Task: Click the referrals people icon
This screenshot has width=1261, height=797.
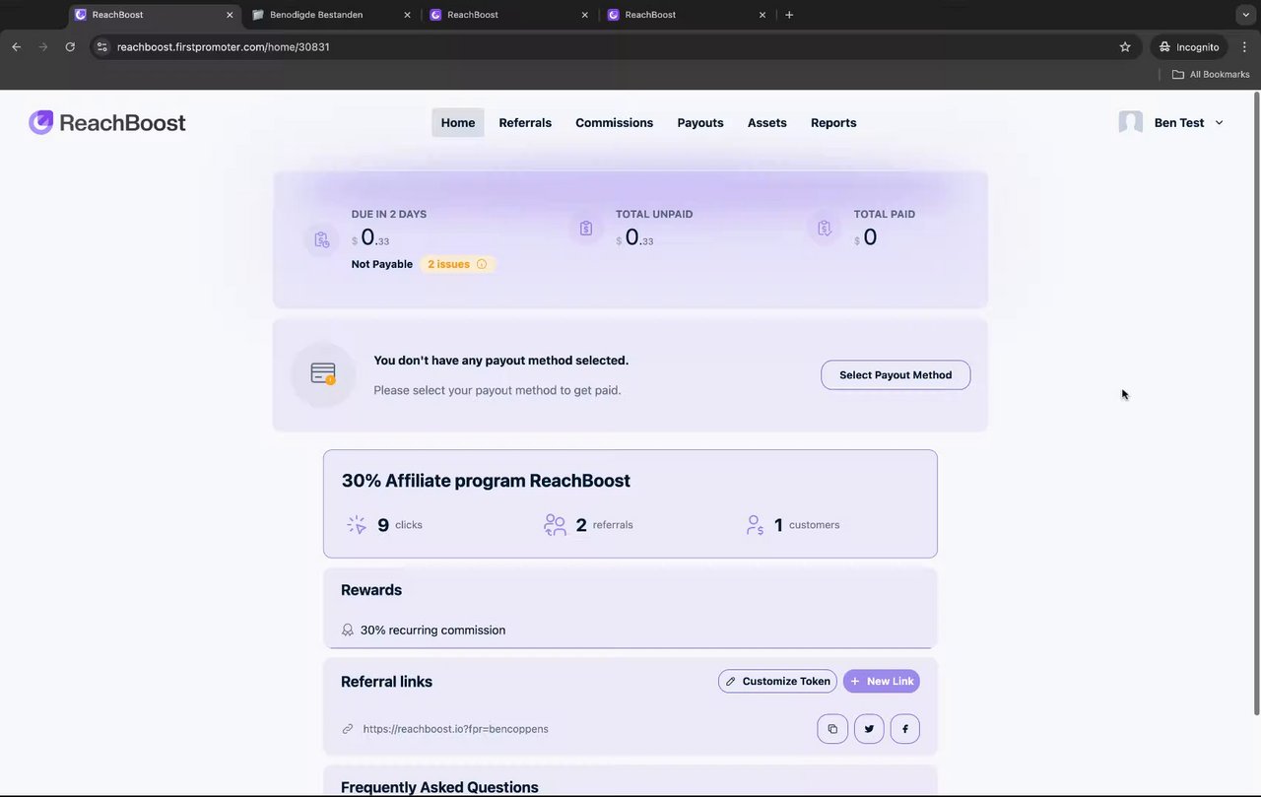Action: point(556,525)
